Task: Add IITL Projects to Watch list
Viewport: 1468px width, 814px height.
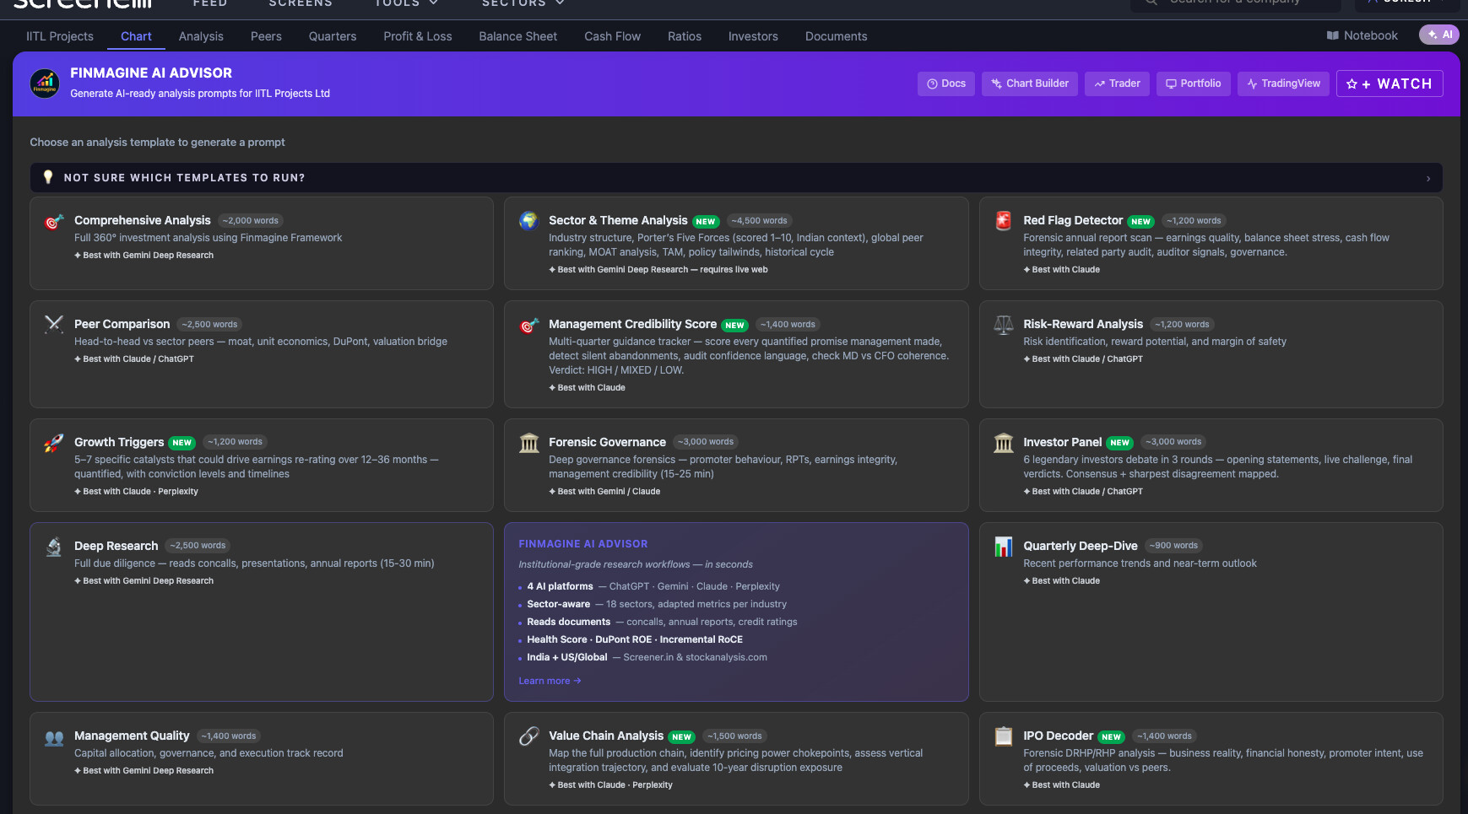Action: click(1389, 84)
